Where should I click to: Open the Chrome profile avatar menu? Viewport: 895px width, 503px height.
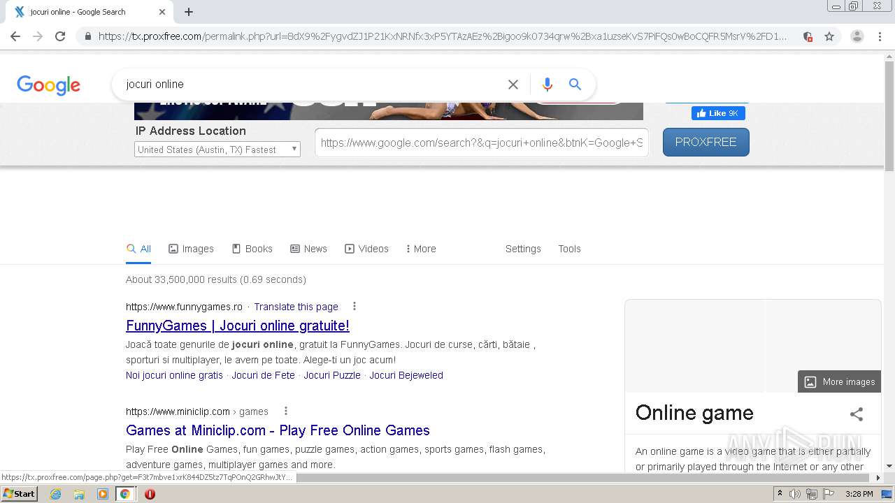[x=857, y=36]
